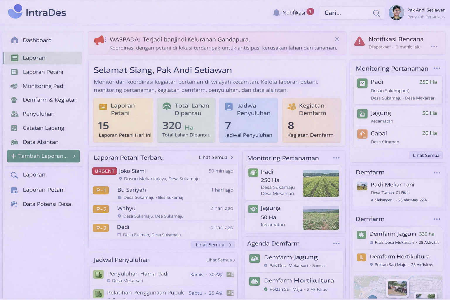Click the Tambah Laporan button
The width and height of the screenshot is (450, 300).
click(x=43, y=156)
